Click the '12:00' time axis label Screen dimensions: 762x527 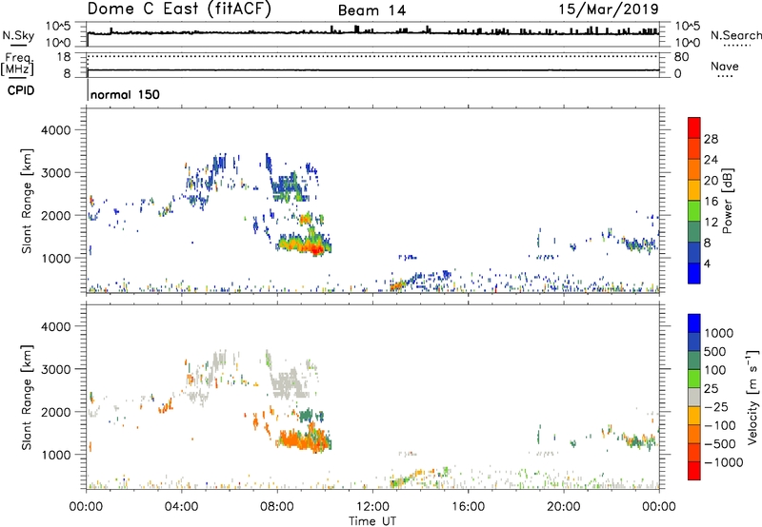click(372, 507)
